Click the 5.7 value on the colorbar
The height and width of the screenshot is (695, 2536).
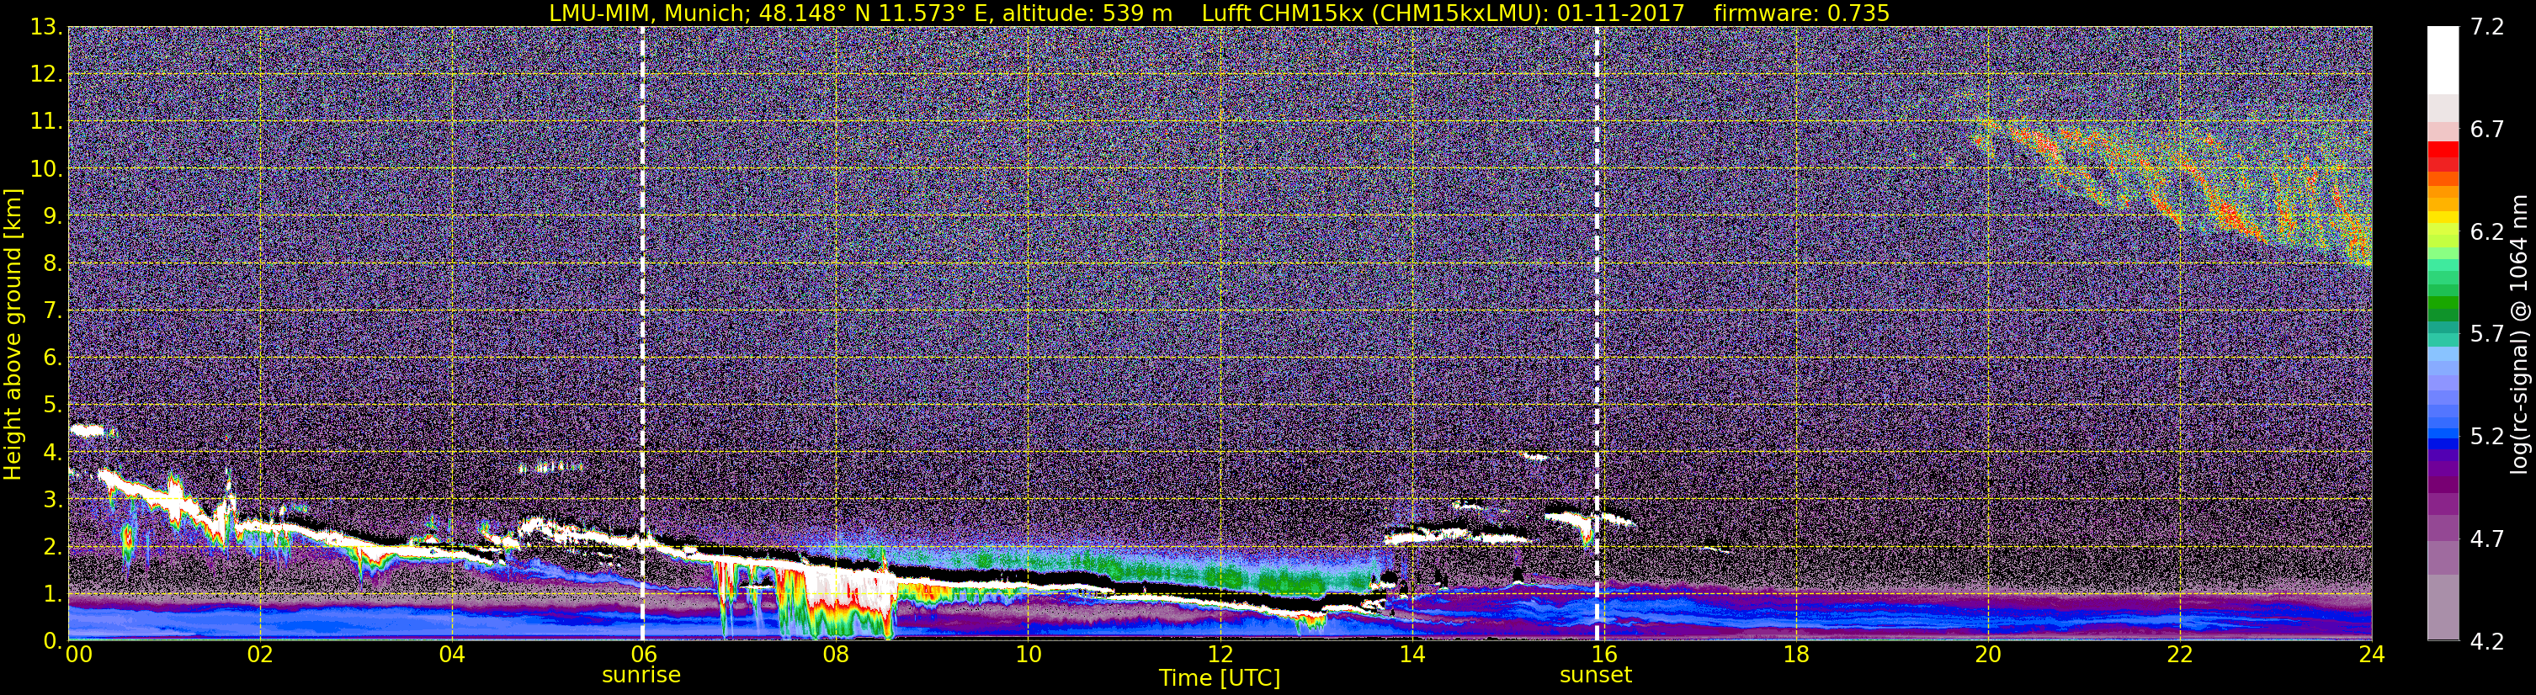2487,335
